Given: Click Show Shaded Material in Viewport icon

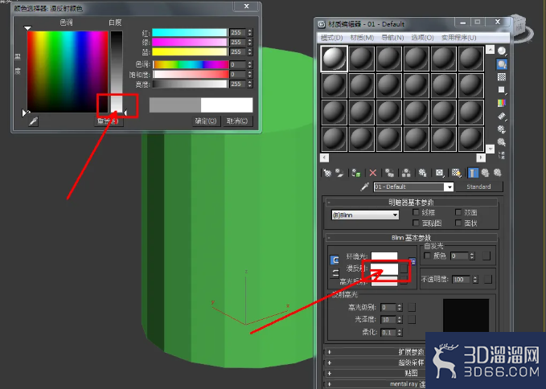Looking at the screenshot, I should pyautogui.click(x=456, y=173).
